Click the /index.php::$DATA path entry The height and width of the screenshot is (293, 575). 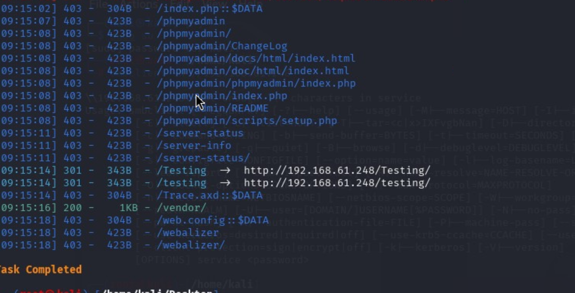click(209, 9)
